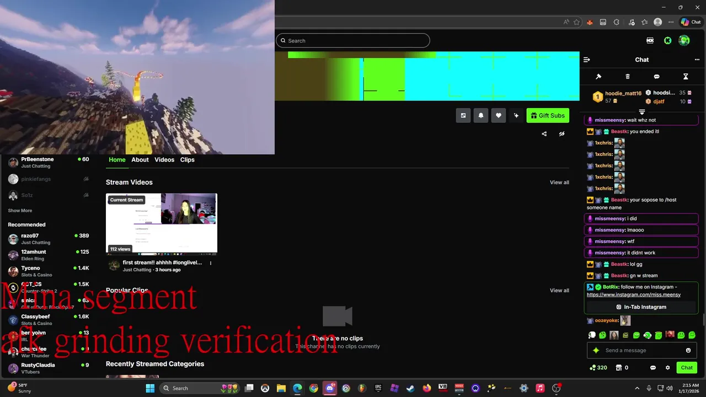This screenshot has height=397, width=706.
Task: Click chat bubble icon beside settings gear
Action: click(653, 368)
